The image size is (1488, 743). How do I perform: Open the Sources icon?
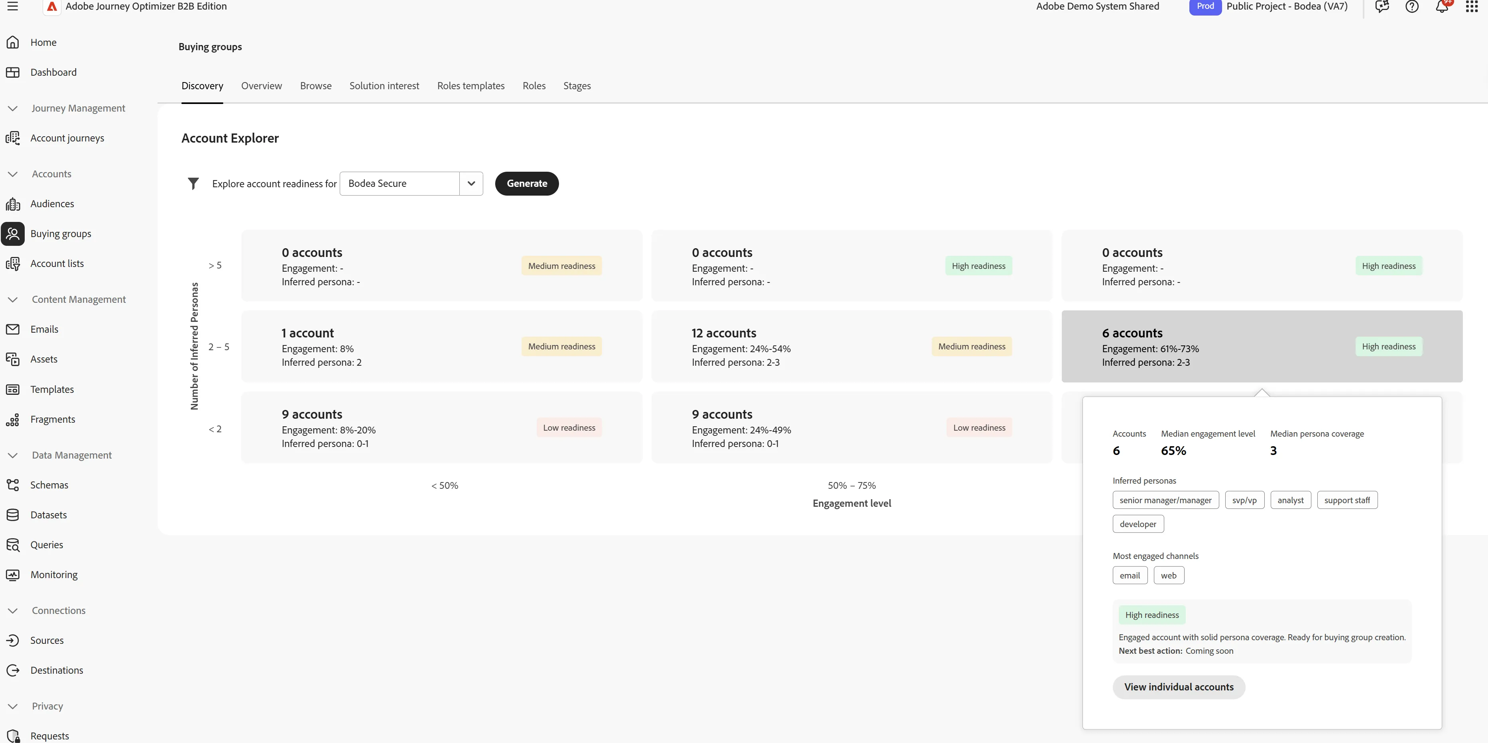pyautogui.click(x=13, y=640)
